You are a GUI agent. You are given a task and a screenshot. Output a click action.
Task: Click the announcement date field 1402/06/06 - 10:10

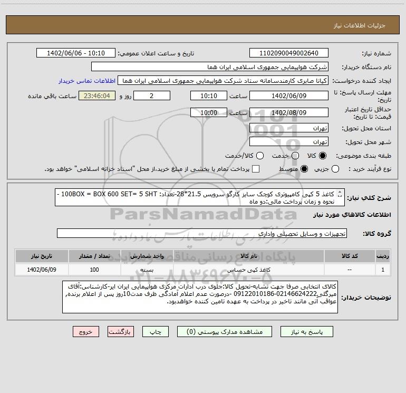click(x=76, y=53)
